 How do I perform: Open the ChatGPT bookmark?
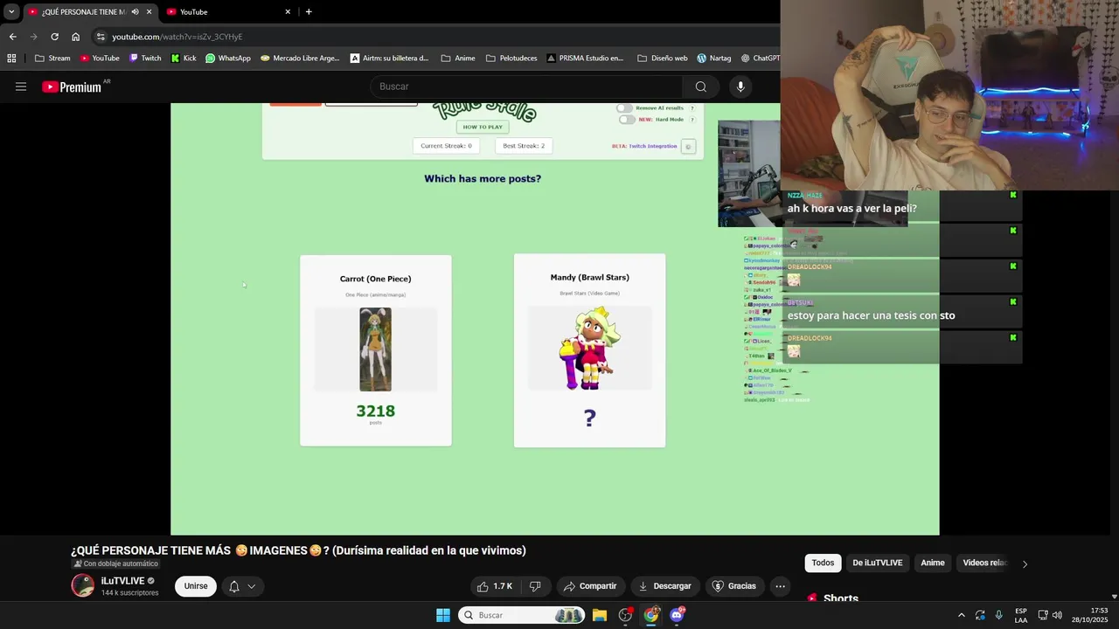pos(760,59)
